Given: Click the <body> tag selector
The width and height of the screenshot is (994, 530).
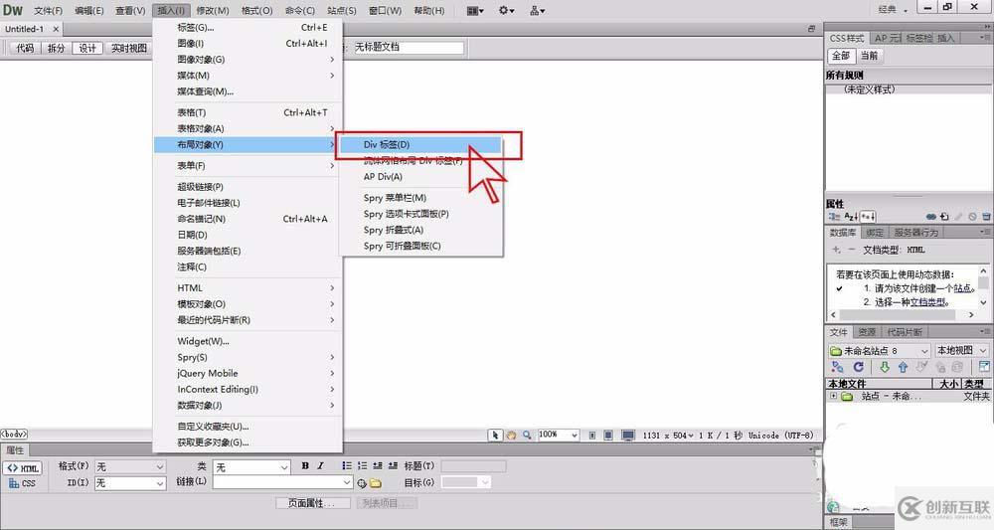Looking at the screenshot, I should [14, 435].
